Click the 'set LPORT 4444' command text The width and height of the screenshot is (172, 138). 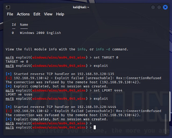108,90
